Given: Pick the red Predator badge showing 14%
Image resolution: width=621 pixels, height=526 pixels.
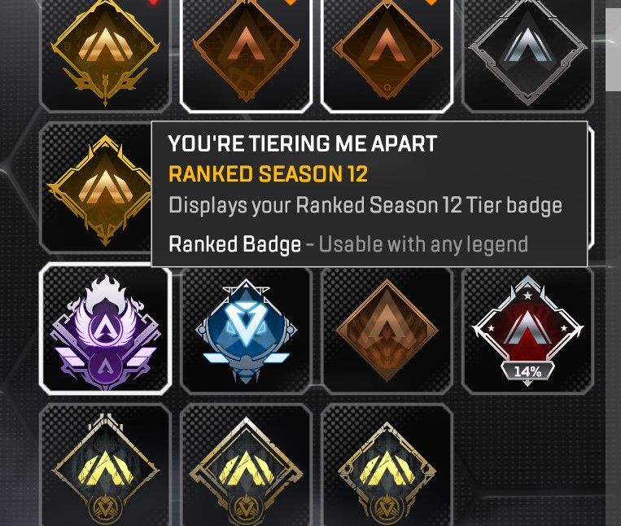Looking at the screenshot, I should pos(527,330).
